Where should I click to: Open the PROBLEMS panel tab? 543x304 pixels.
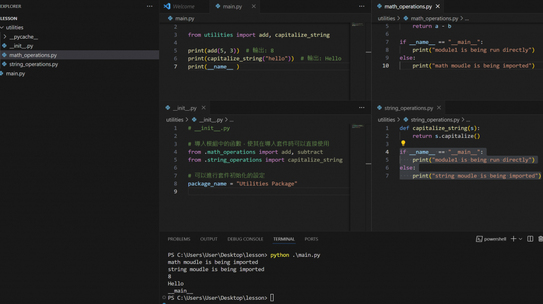179,239
